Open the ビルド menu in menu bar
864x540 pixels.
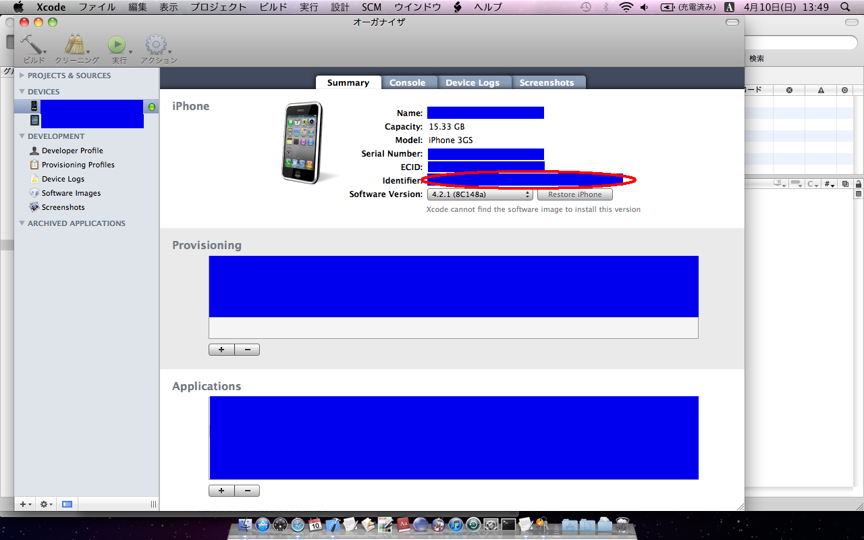(x=273, y=7)
